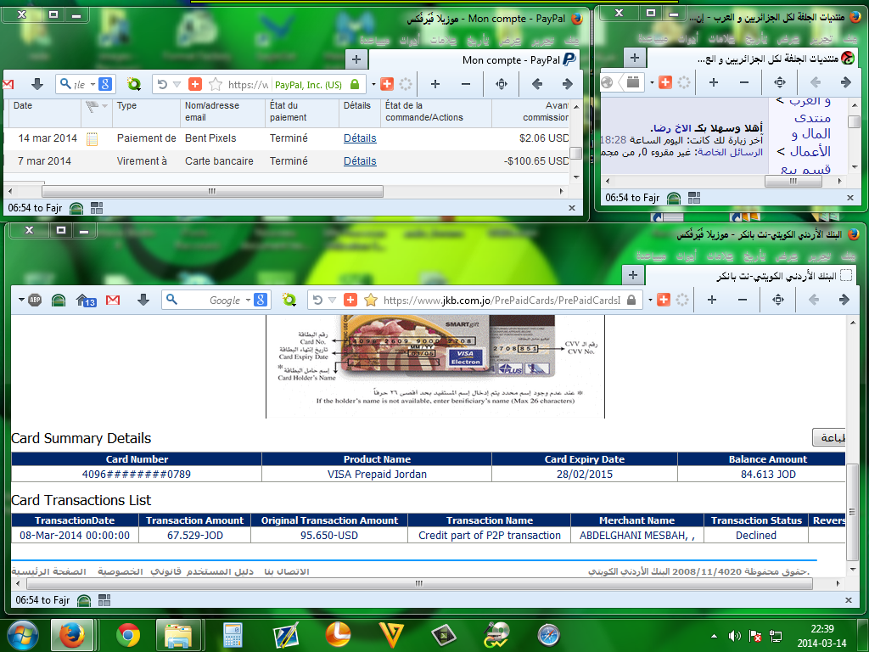Click the home icon with badge 13
Screen dimensions: 869x652
point(86,301)
